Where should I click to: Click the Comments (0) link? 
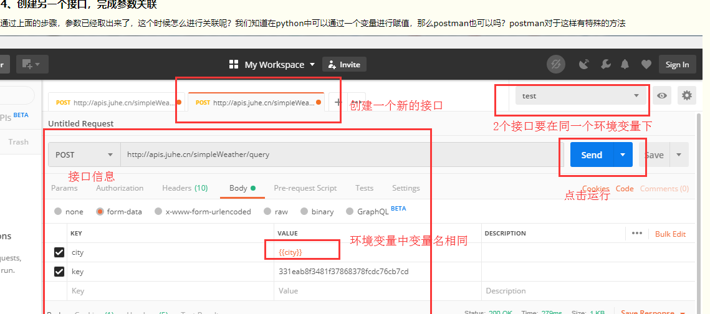coord(664,189)
